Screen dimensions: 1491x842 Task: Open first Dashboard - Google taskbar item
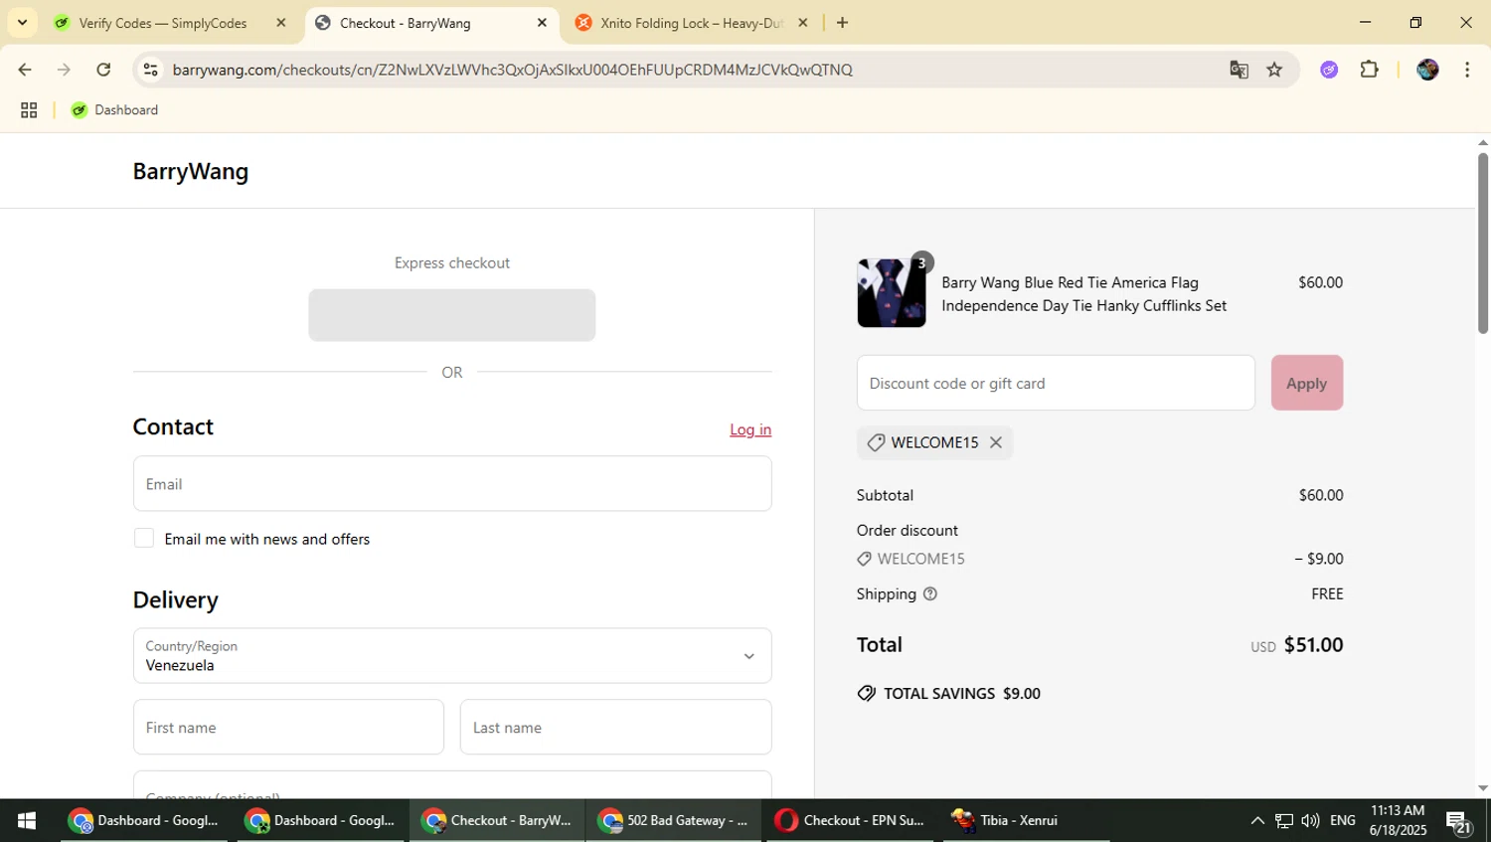point(144,820)
